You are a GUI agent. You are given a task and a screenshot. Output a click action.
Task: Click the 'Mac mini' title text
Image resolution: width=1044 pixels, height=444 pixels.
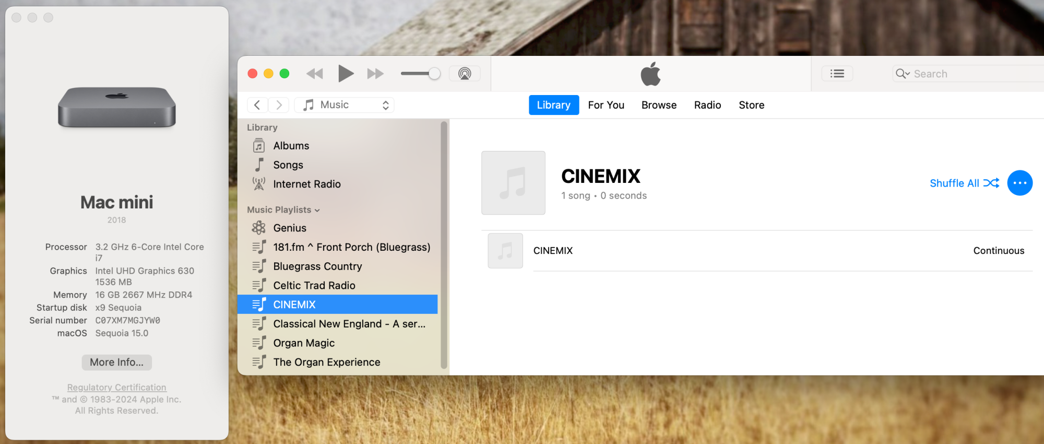click(x=117, y=203)
